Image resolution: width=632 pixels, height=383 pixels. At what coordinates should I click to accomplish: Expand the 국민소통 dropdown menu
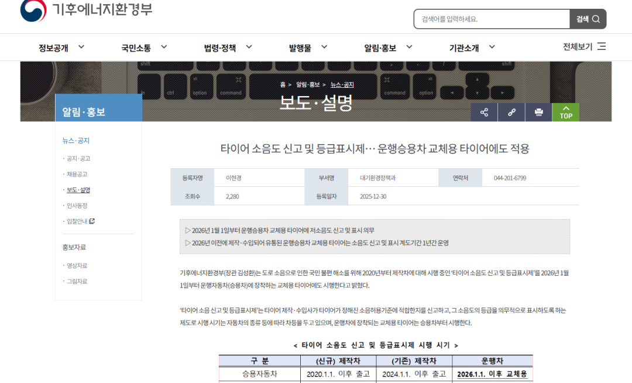[x=144, y=47]
